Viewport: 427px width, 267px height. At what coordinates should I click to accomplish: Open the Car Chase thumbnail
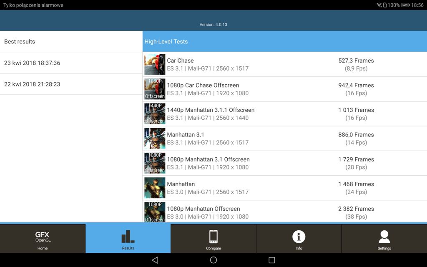click(x=155, y=64)
